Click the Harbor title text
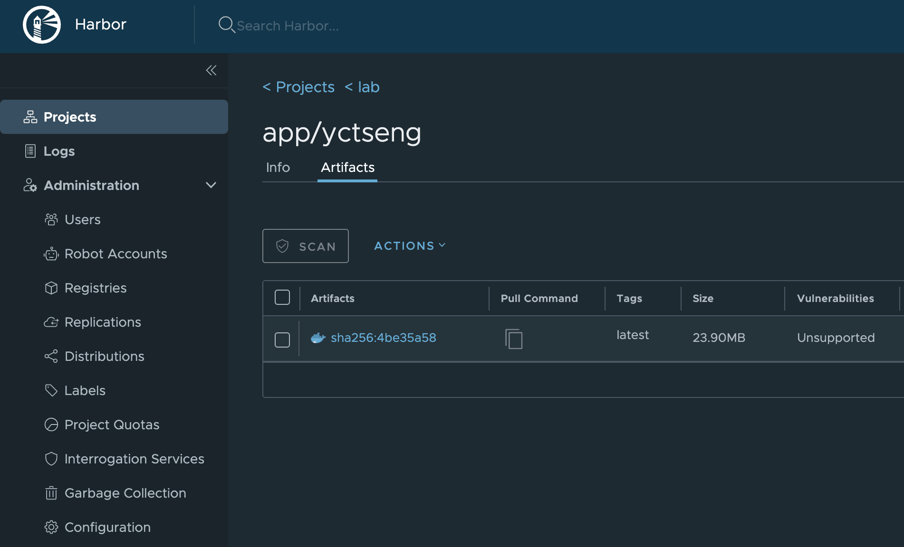This screenshot has width=904, height=547. click(x=101, y=24)
